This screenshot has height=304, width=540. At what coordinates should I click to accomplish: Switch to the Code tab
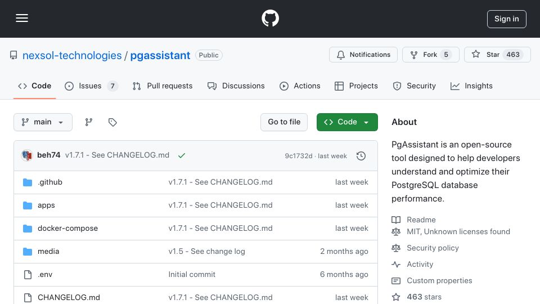pos(34,86)
